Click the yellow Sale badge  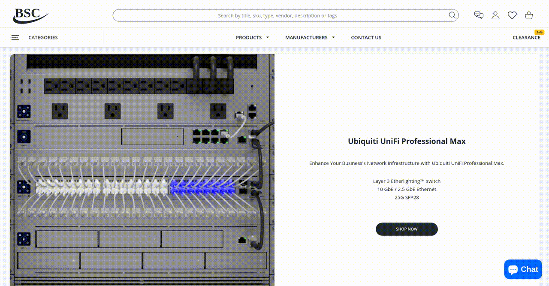click(x=539, y=32)
